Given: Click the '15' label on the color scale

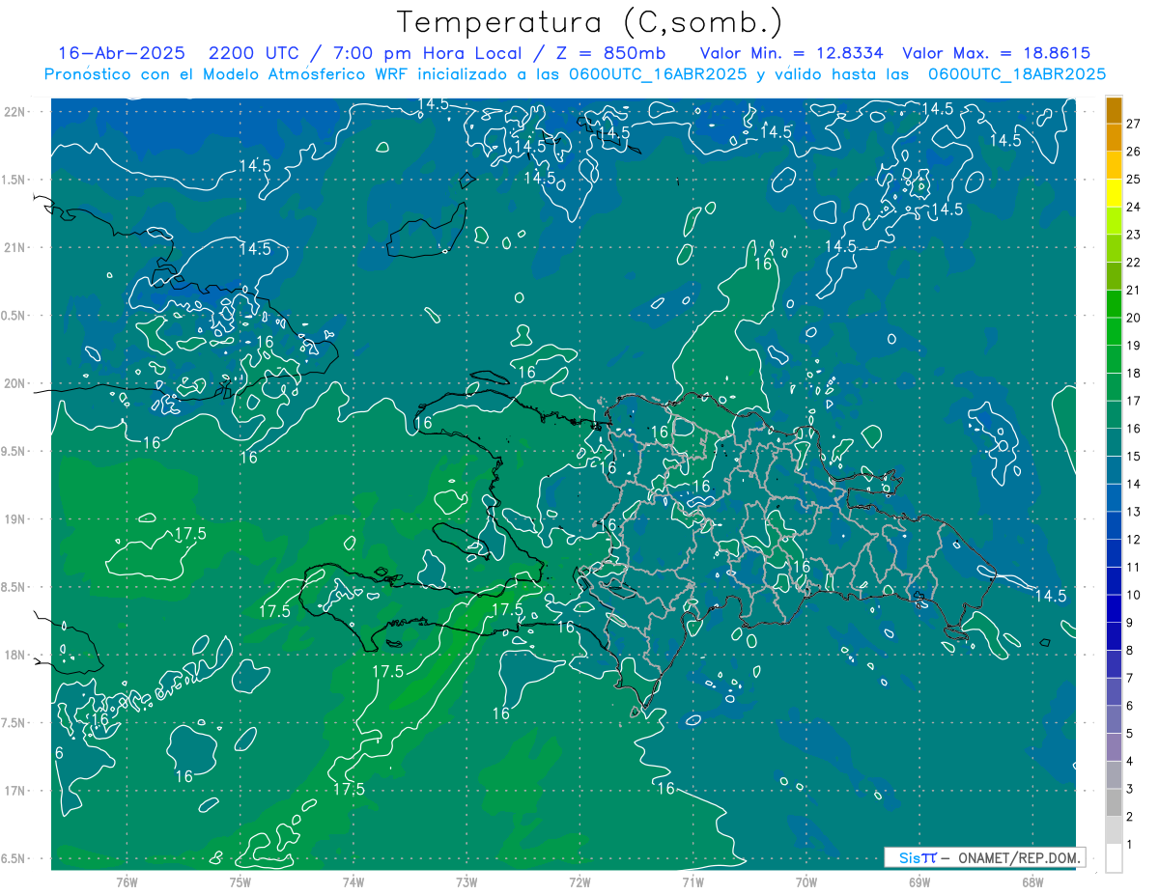Looking at the screenshot, I should 1133,456.
